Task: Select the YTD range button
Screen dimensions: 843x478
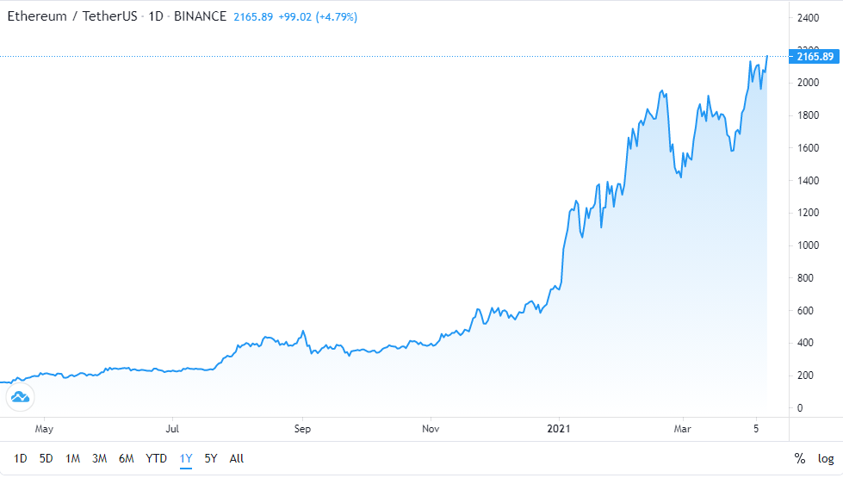Action: 156,458
